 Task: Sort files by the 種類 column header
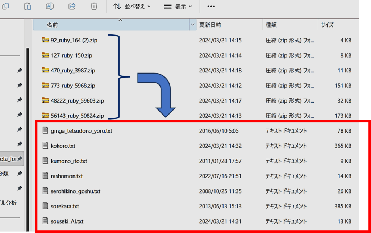272,25
